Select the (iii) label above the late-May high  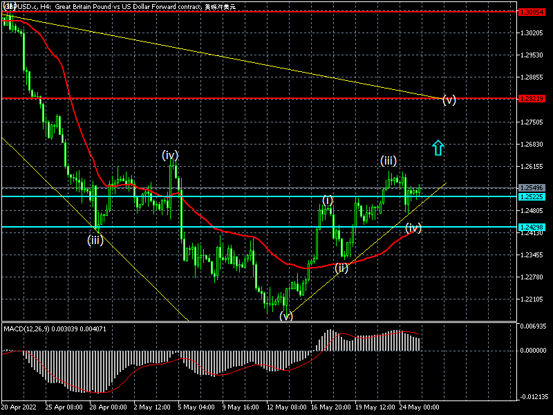(x=388, y=161)
